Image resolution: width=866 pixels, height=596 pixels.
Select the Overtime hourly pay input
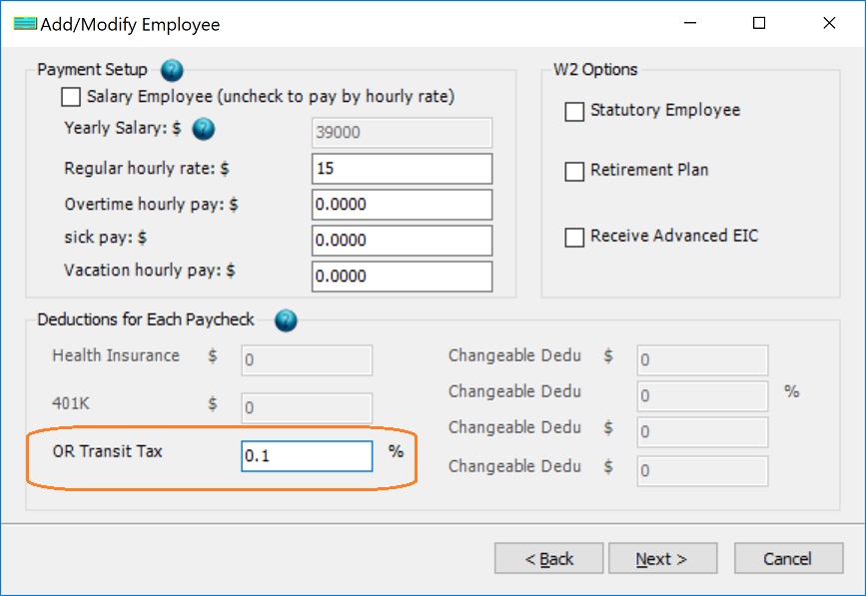point(402,205)
